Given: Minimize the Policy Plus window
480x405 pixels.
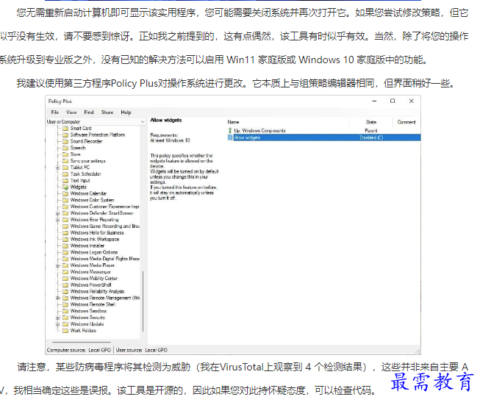Looking at the screenshot, I should (x=374, y=101).
